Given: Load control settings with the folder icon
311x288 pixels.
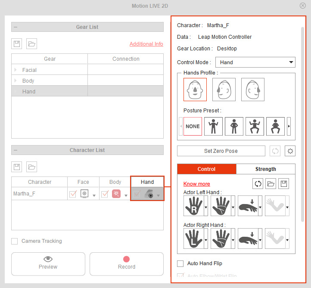Looking at the screenshot, I should pyautogui.click(x=271, y=184).
